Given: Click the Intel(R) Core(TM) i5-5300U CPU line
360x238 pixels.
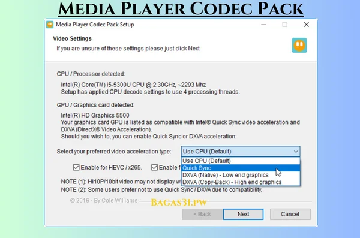Looking at the screenshot, I should [133, 85].
